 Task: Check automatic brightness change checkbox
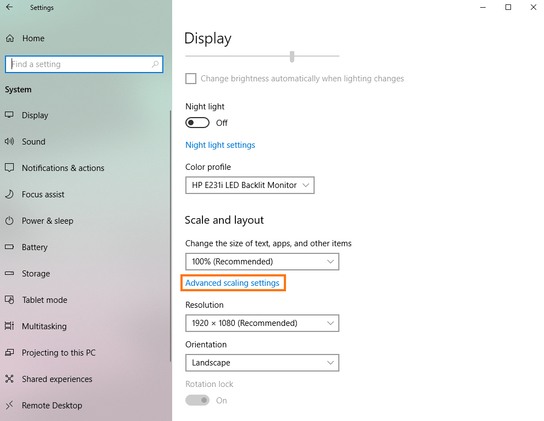pyautogui.click(x=191, y=79)
